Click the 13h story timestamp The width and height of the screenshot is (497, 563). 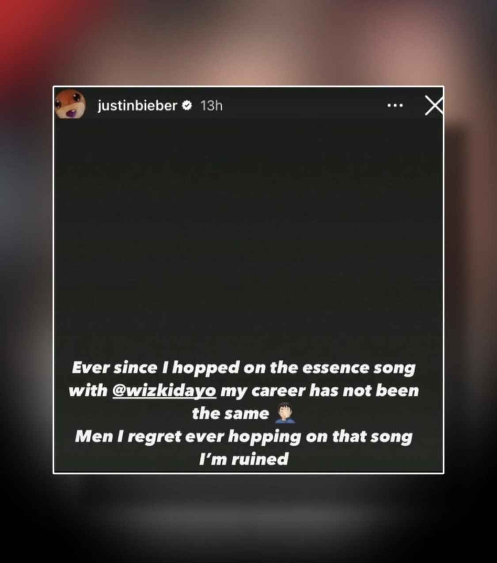coord(212,106)
